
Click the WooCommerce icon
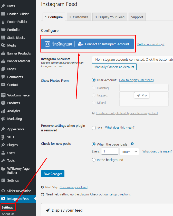pyautogui.click(x=3, y=95)
